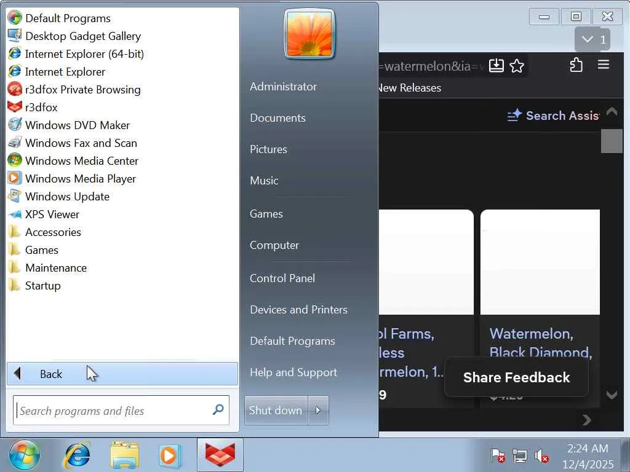
Task: Open the Watermelon Black Diamond product image
Action: pyautogui.click(x=540, y=262)
